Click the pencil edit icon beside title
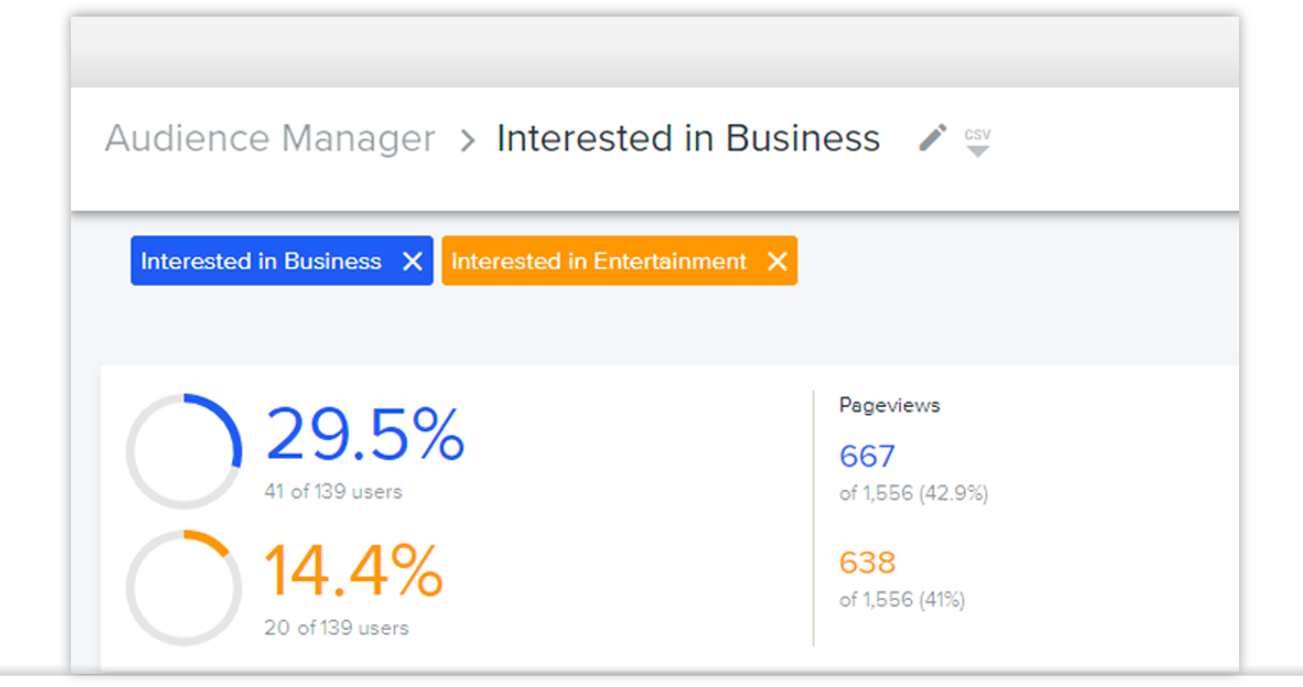 click(933, 137)
